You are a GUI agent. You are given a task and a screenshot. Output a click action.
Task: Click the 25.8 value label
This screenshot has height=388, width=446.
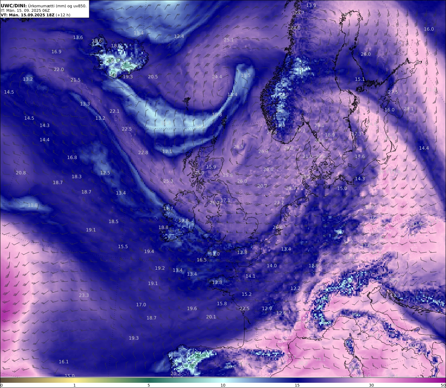click(228, 175)
